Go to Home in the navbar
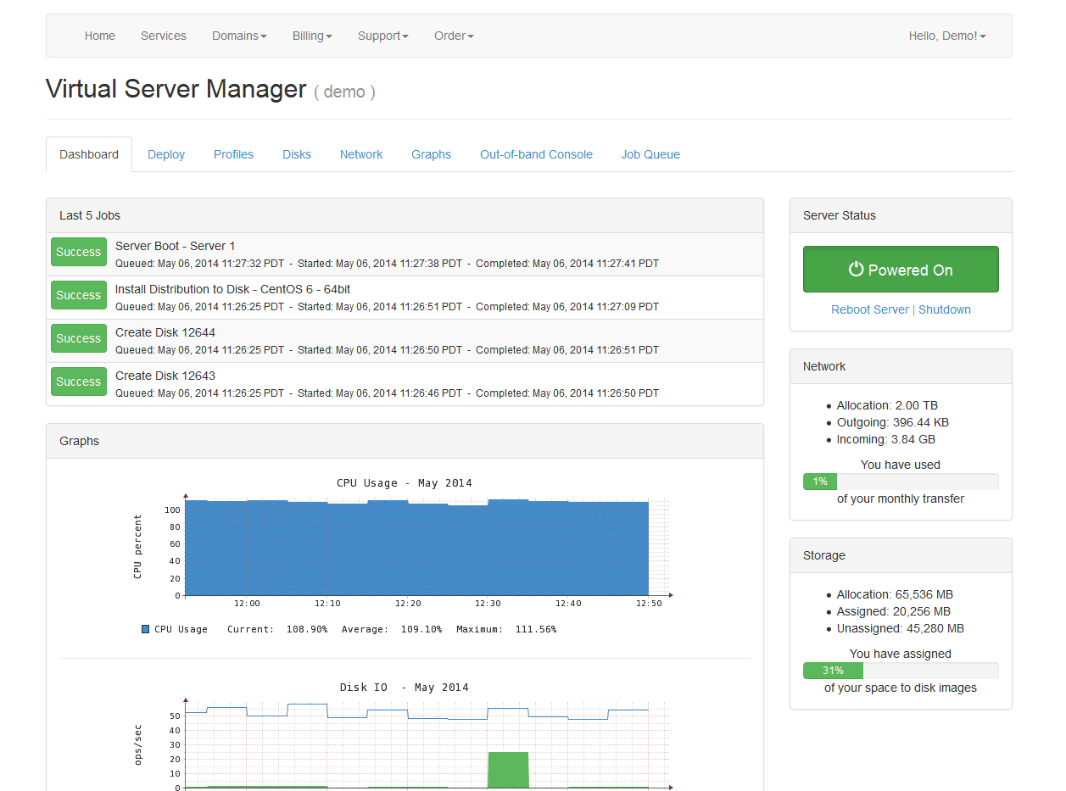This screenshot has width=1066, height=791. click(x=100, y=36)
